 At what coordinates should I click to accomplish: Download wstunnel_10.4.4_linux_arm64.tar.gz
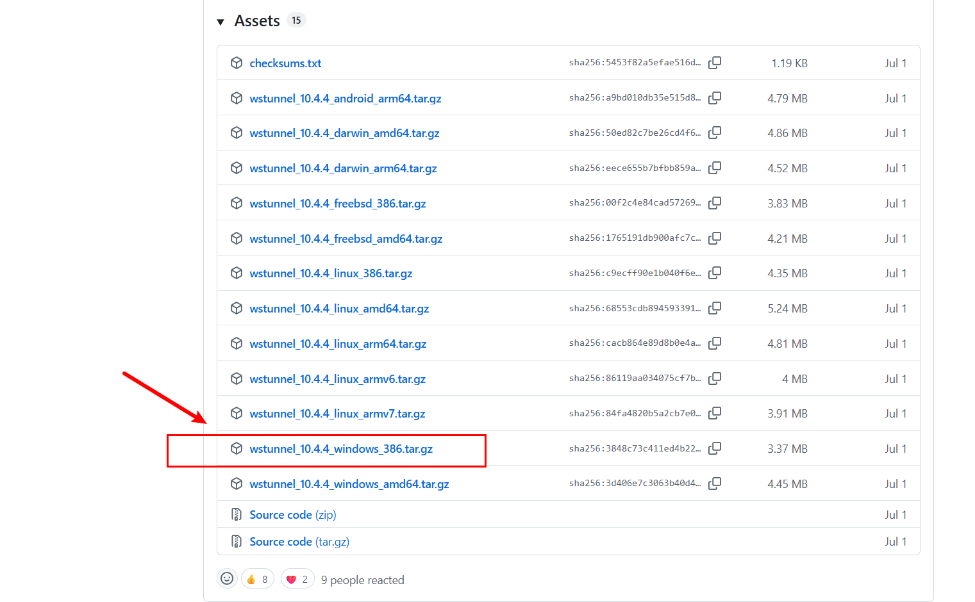pos(338,344)
